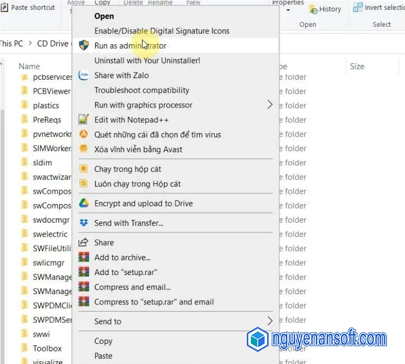Click the Run as administrator shield icon
Screen dimensions: 405x364
point(84,45)
